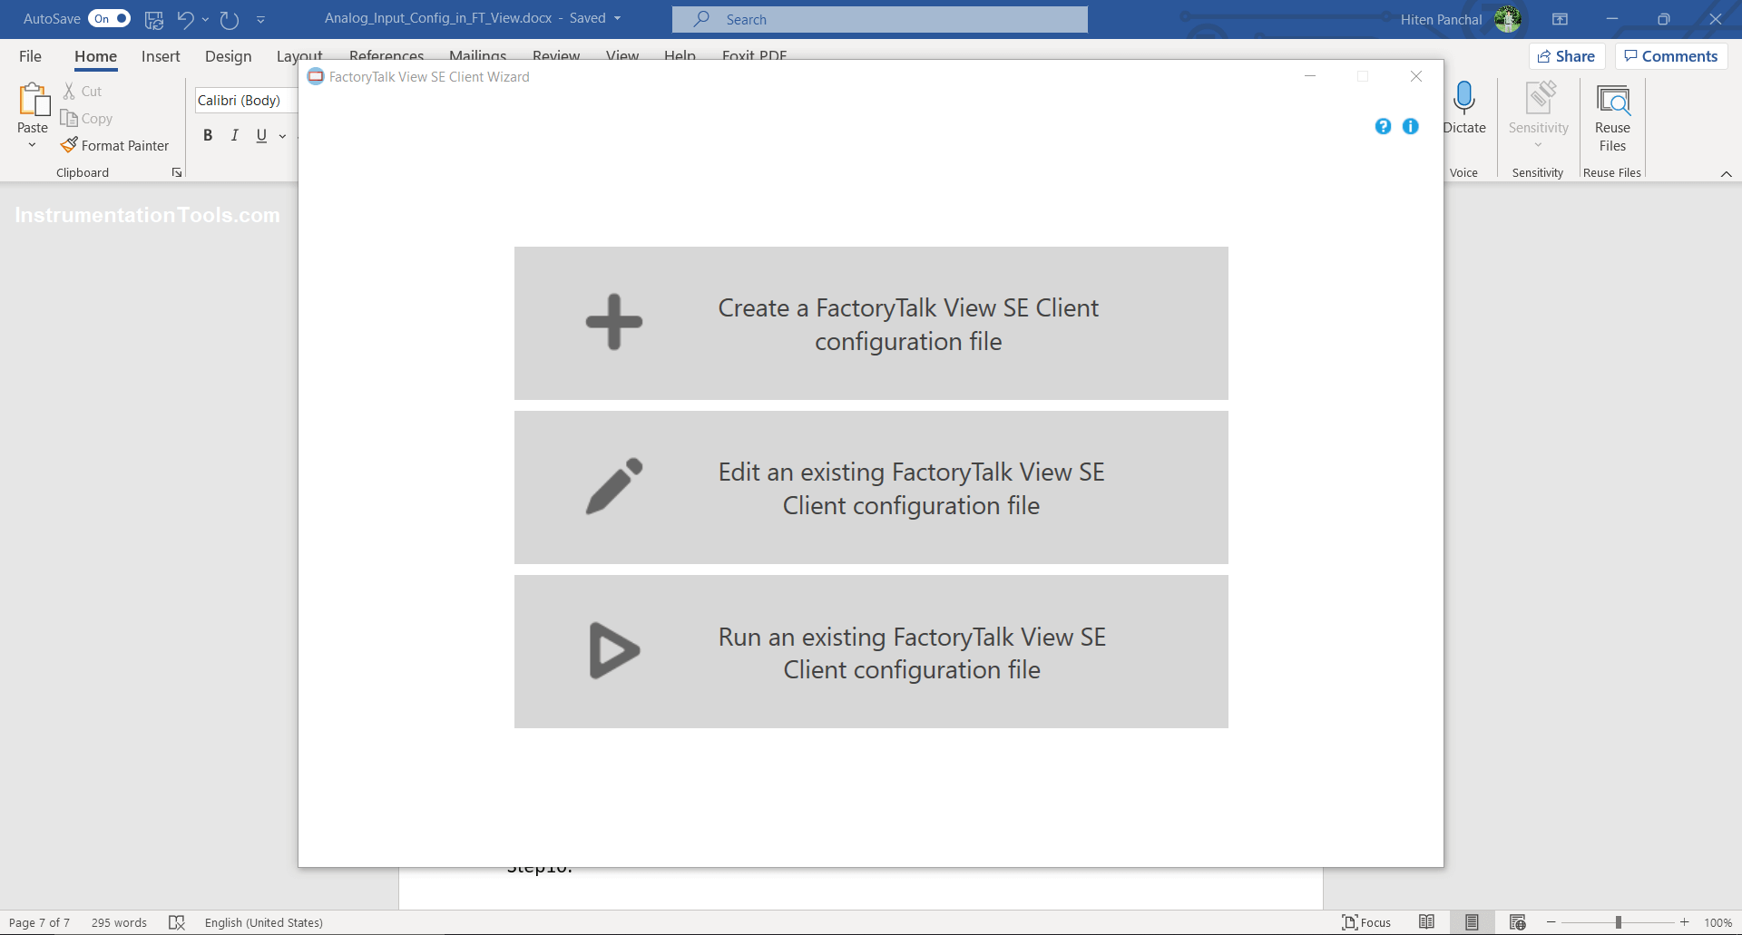Image resolution: width=1742 pixels, height=935 pixels.
Task: Redo the action in Word title bar
Action: tap(229, 19)
